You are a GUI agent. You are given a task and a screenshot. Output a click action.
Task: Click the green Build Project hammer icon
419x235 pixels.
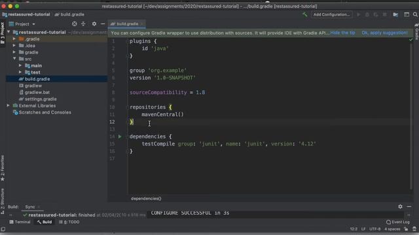304,14
